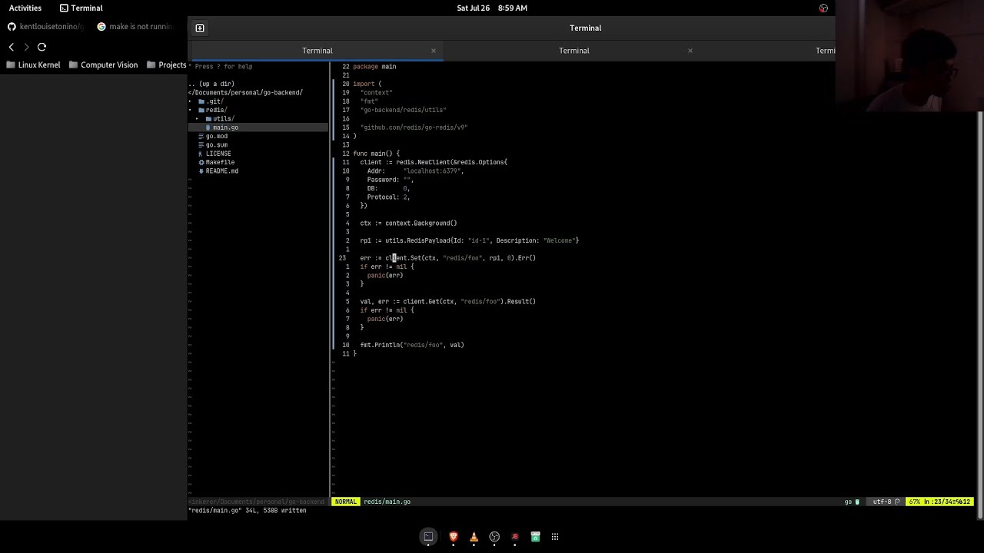The image size is (984, 553).
Task: Close the second Terminal tab
Action: tap(690, 51)
